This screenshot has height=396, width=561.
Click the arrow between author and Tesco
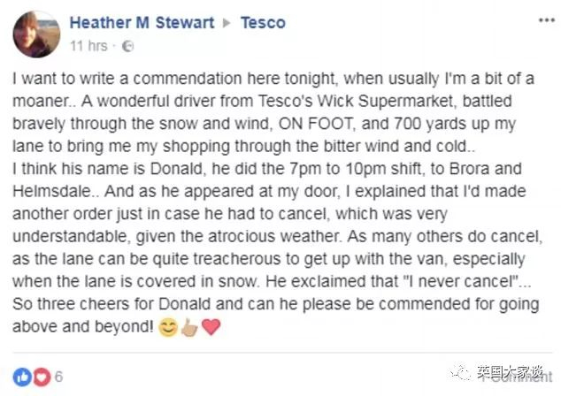click(227, 23)
